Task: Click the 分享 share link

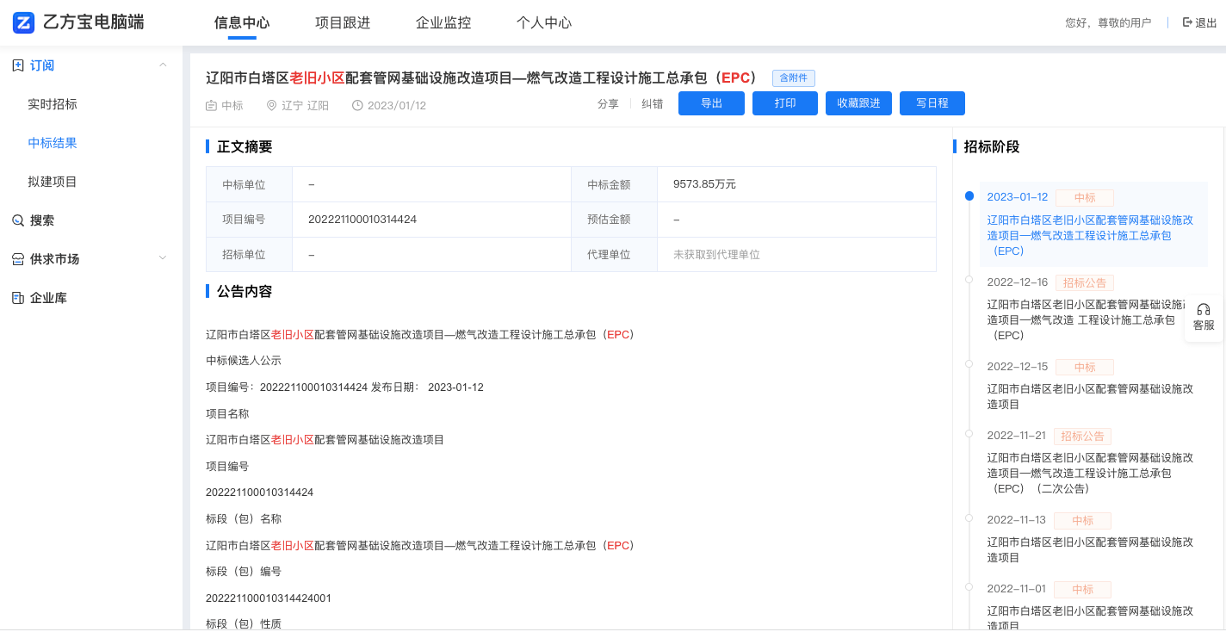Action: coord(608,104)
